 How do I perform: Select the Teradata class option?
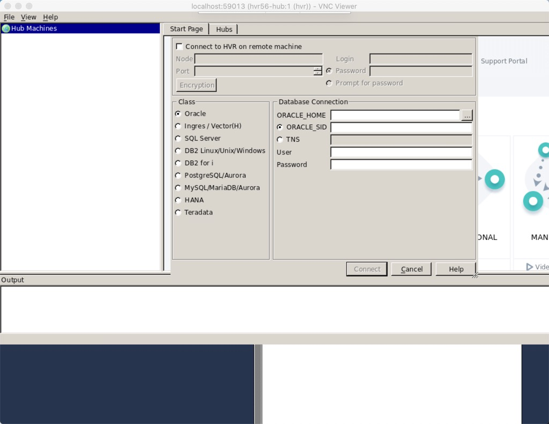pyautogui.click(x=178, y=213)
